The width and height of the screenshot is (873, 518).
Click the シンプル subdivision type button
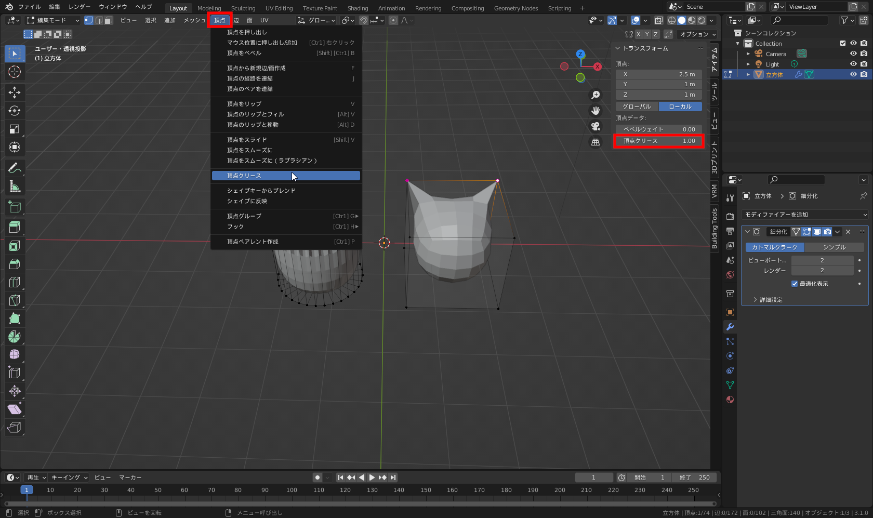coord(834,247)
